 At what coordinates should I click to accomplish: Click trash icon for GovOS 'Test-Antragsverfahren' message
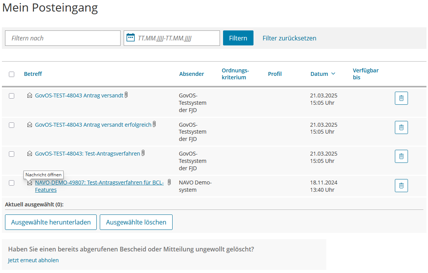[x=401, y=156]
